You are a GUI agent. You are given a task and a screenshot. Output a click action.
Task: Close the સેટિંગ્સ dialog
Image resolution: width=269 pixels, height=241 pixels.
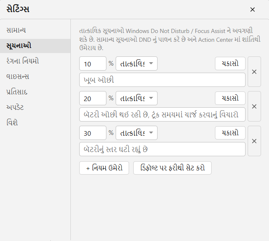[x=252, y=10]
